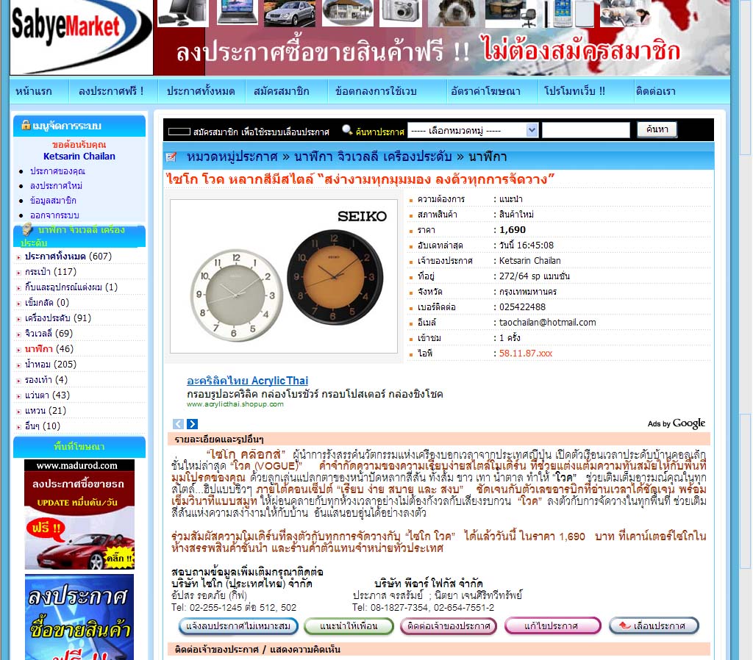Open the Seiko clock product image
The image size is (753, 660).
click(x=284, y=276)
